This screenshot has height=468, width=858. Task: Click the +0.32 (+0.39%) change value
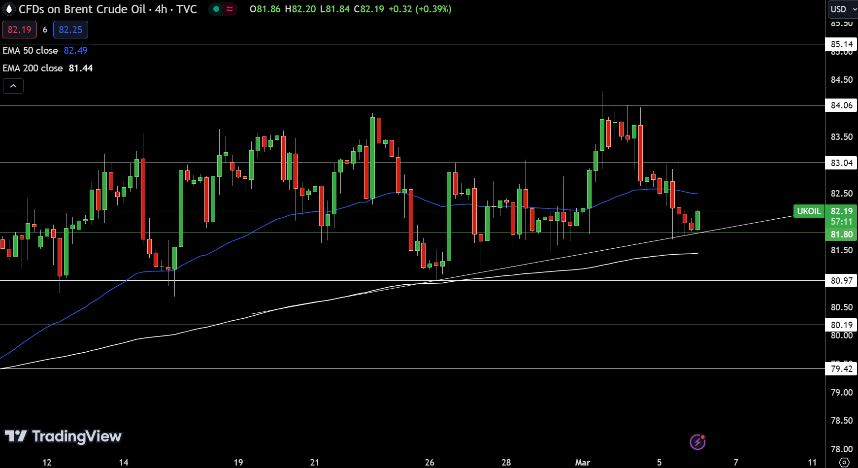[x=420, y=9]
